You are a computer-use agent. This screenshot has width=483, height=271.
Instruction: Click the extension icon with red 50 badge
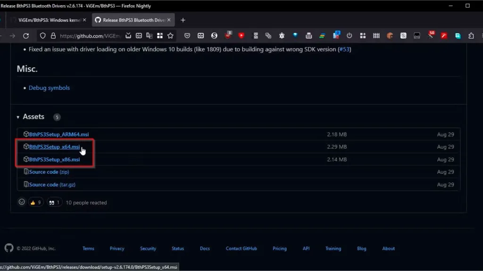click(x=431, y=35)
